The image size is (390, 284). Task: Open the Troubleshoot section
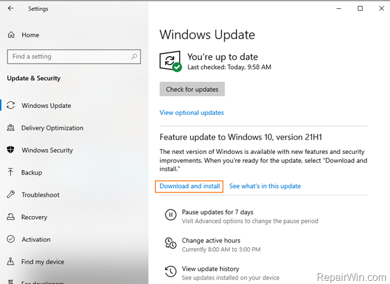(x=40, y=195)
